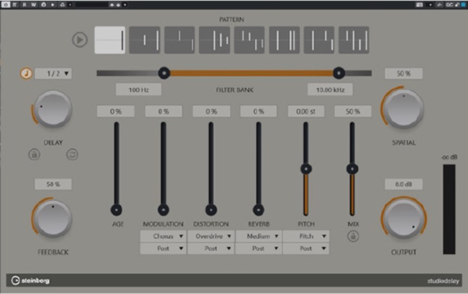The width and height of the screenshot is (468, 294).
Task: Open the Medium reverb size dropdown
Action: click(x=259, y=236)
